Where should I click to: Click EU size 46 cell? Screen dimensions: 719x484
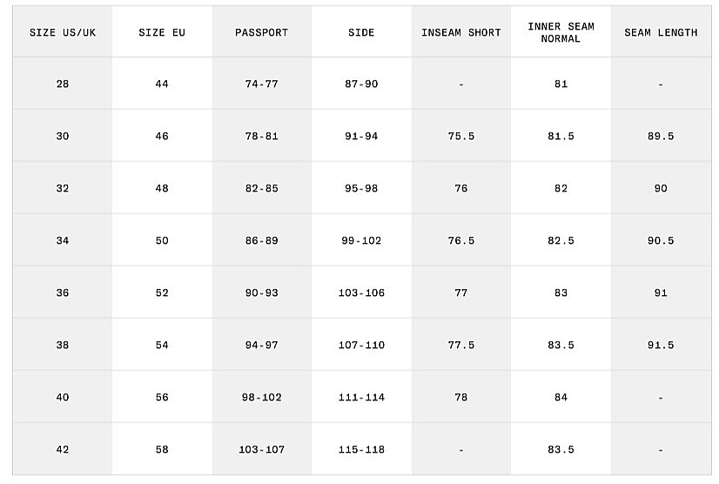[162, 137]
